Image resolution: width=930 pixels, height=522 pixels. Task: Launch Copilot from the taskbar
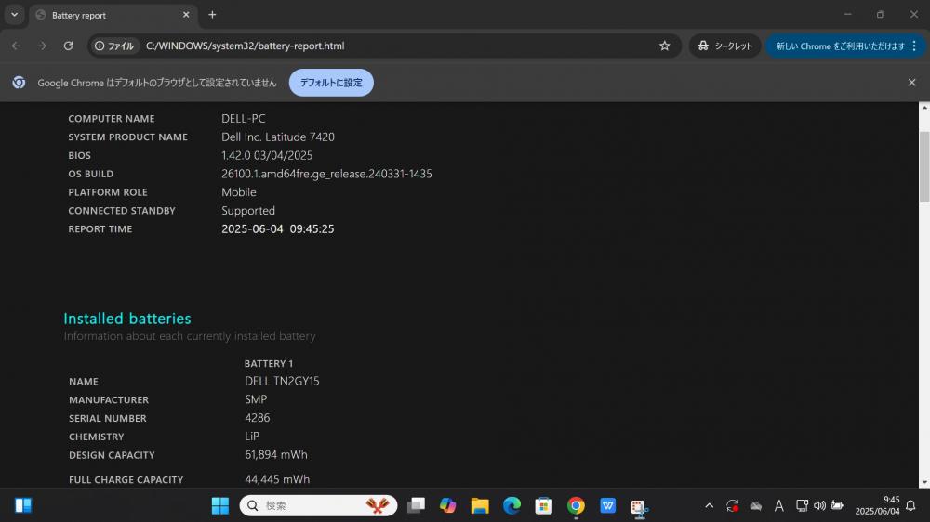tap(448, 505)
